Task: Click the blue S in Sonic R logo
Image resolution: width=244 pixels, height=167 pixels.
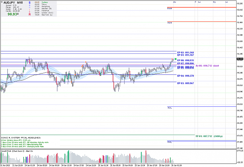Action: (x=30, y=3)
